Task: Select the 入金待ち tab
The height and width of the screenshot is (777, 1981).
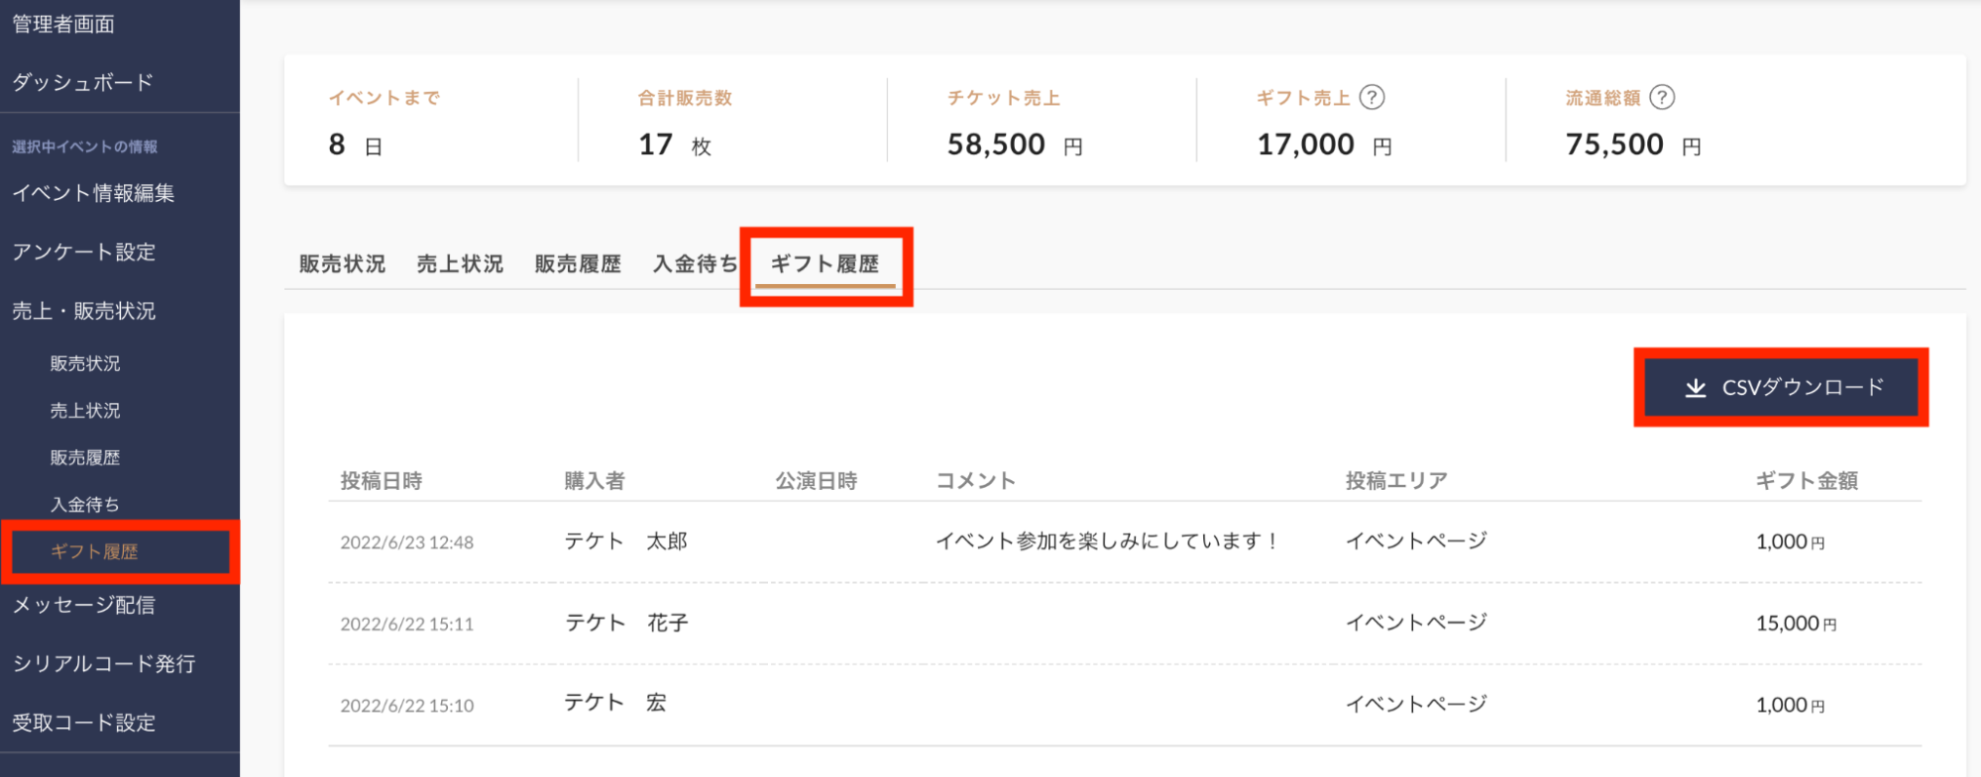Action: [x=695, y=264]
